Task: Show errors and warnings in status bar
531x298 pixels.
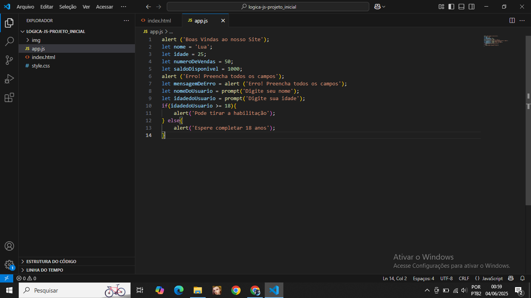Action: [26, 278]
